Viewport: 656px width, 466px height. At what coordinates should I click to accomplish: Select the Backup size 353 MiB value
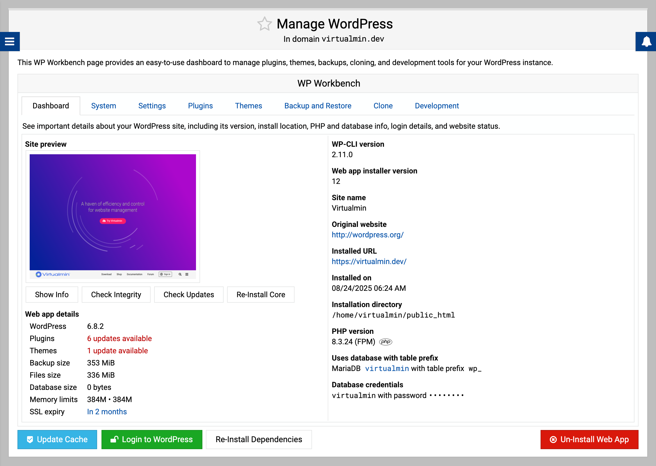[101, 363]
